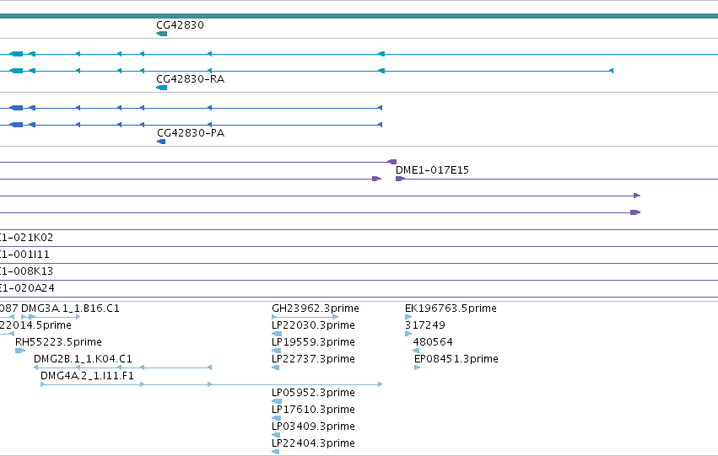Select RH55223.5prime label
This screenshot has height=456, width=718.
(58, 342)
